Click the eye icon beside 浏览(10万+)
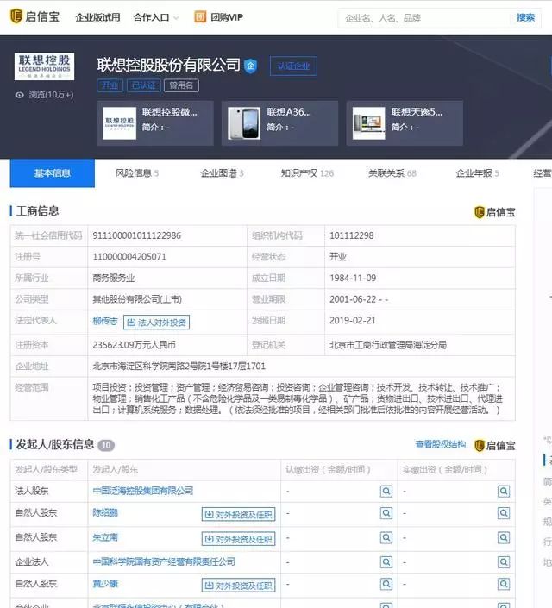 click(19, 95)
